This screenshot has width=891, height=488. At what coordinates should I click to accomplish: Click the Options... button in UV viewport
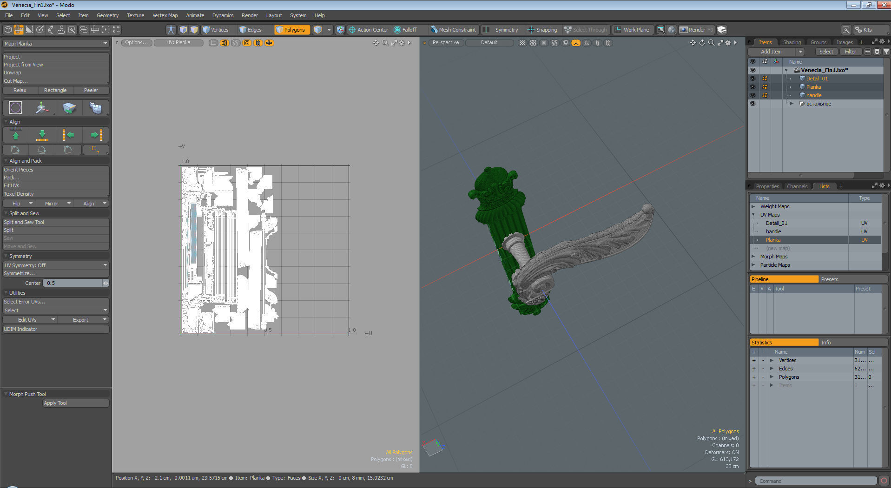pyautogui.click(x=136, y=43)
